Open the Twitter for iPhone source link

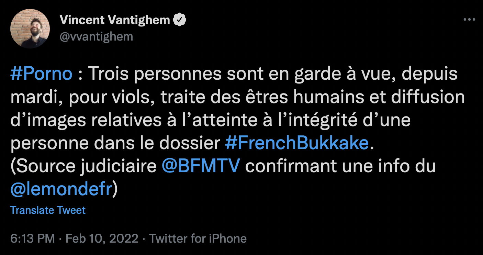(198, 239)
